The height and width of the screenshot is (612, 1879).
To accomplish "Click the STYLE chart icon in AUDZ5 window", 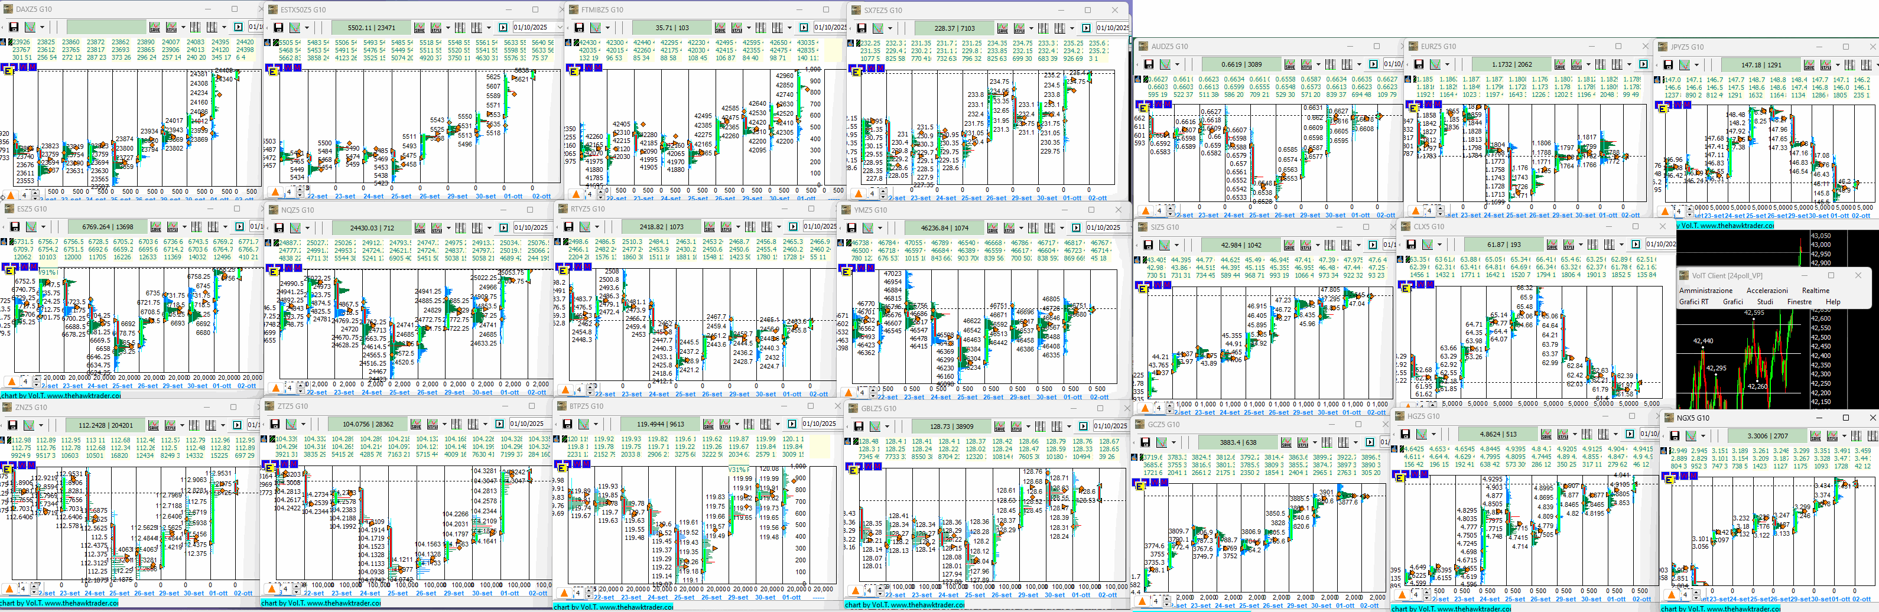I will (x=1306, y=65).
